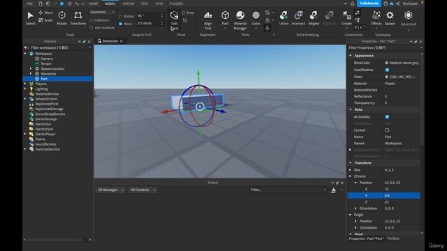Click the Collaborate button
447x251 pixels.
pos(369,3)
